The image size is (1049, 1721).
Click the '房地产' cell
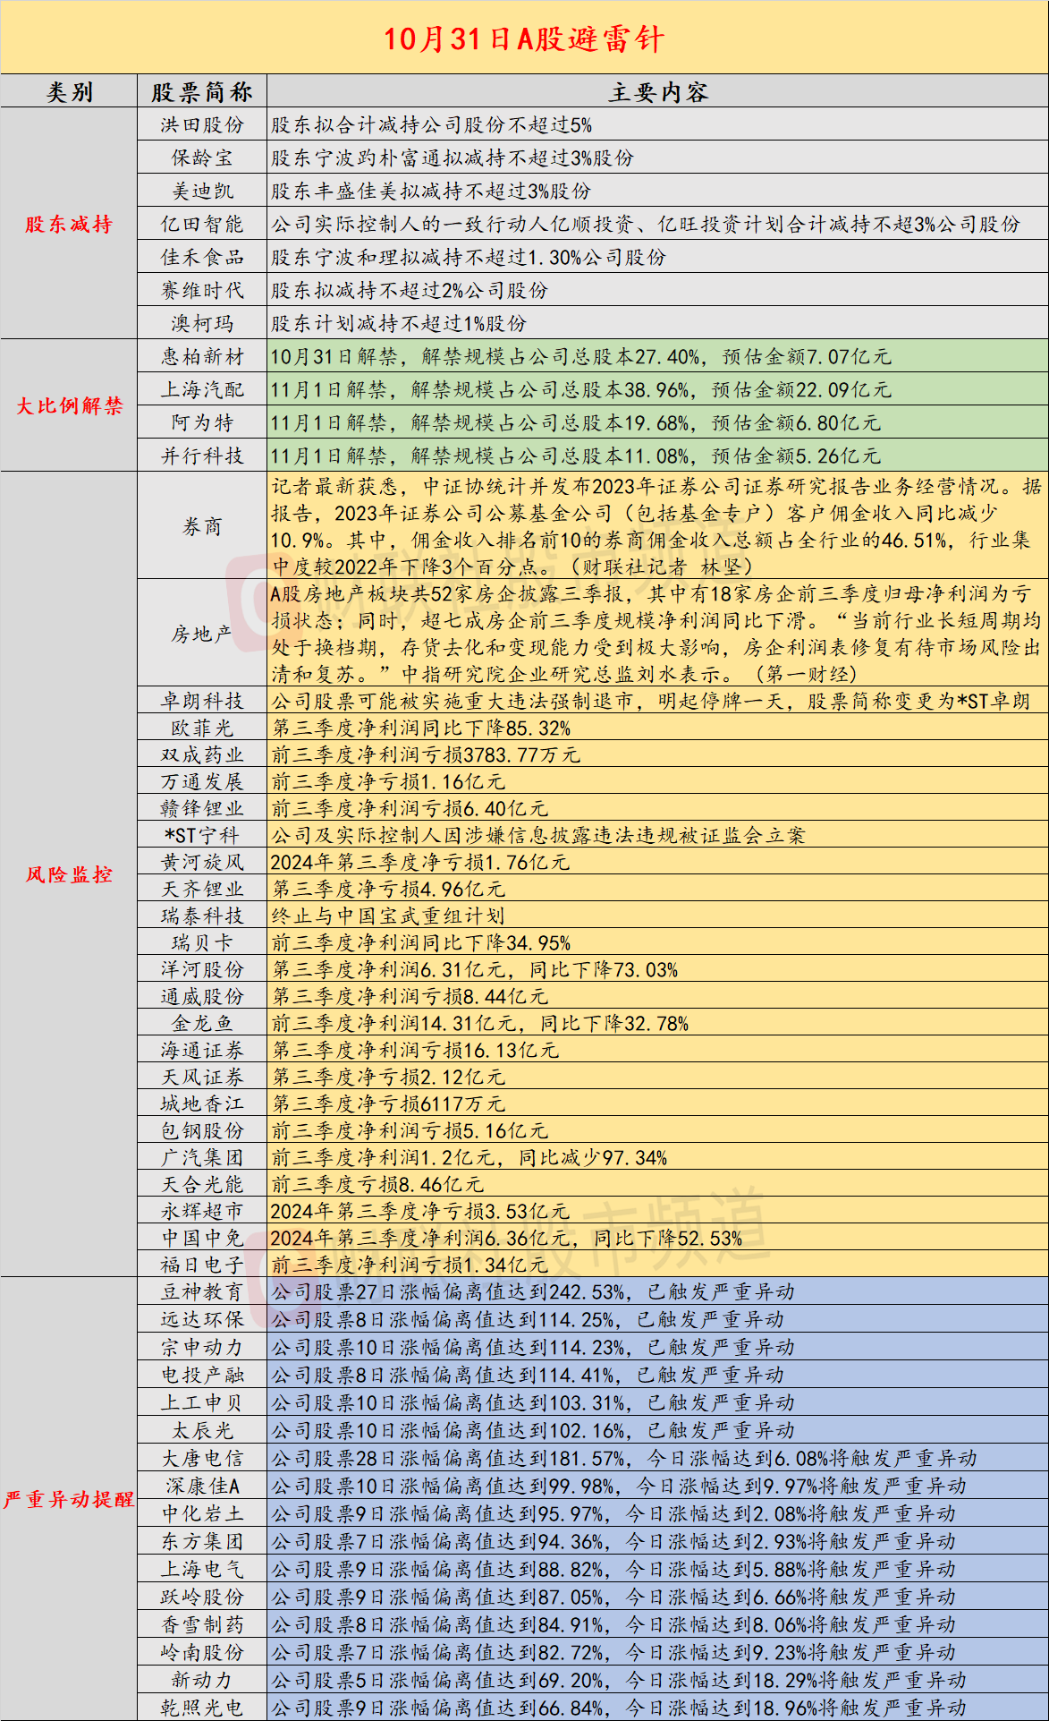pos(202,635)
